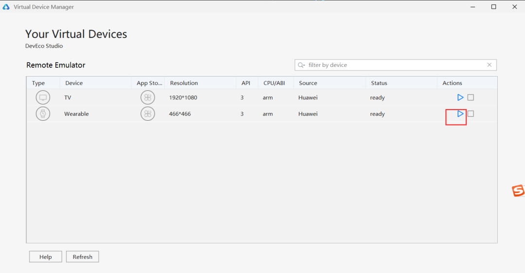This screenshot has width=525, height=273.
Task: Click Huawei source in TV row
Action: pyautogui.click(x=308, y=97)
